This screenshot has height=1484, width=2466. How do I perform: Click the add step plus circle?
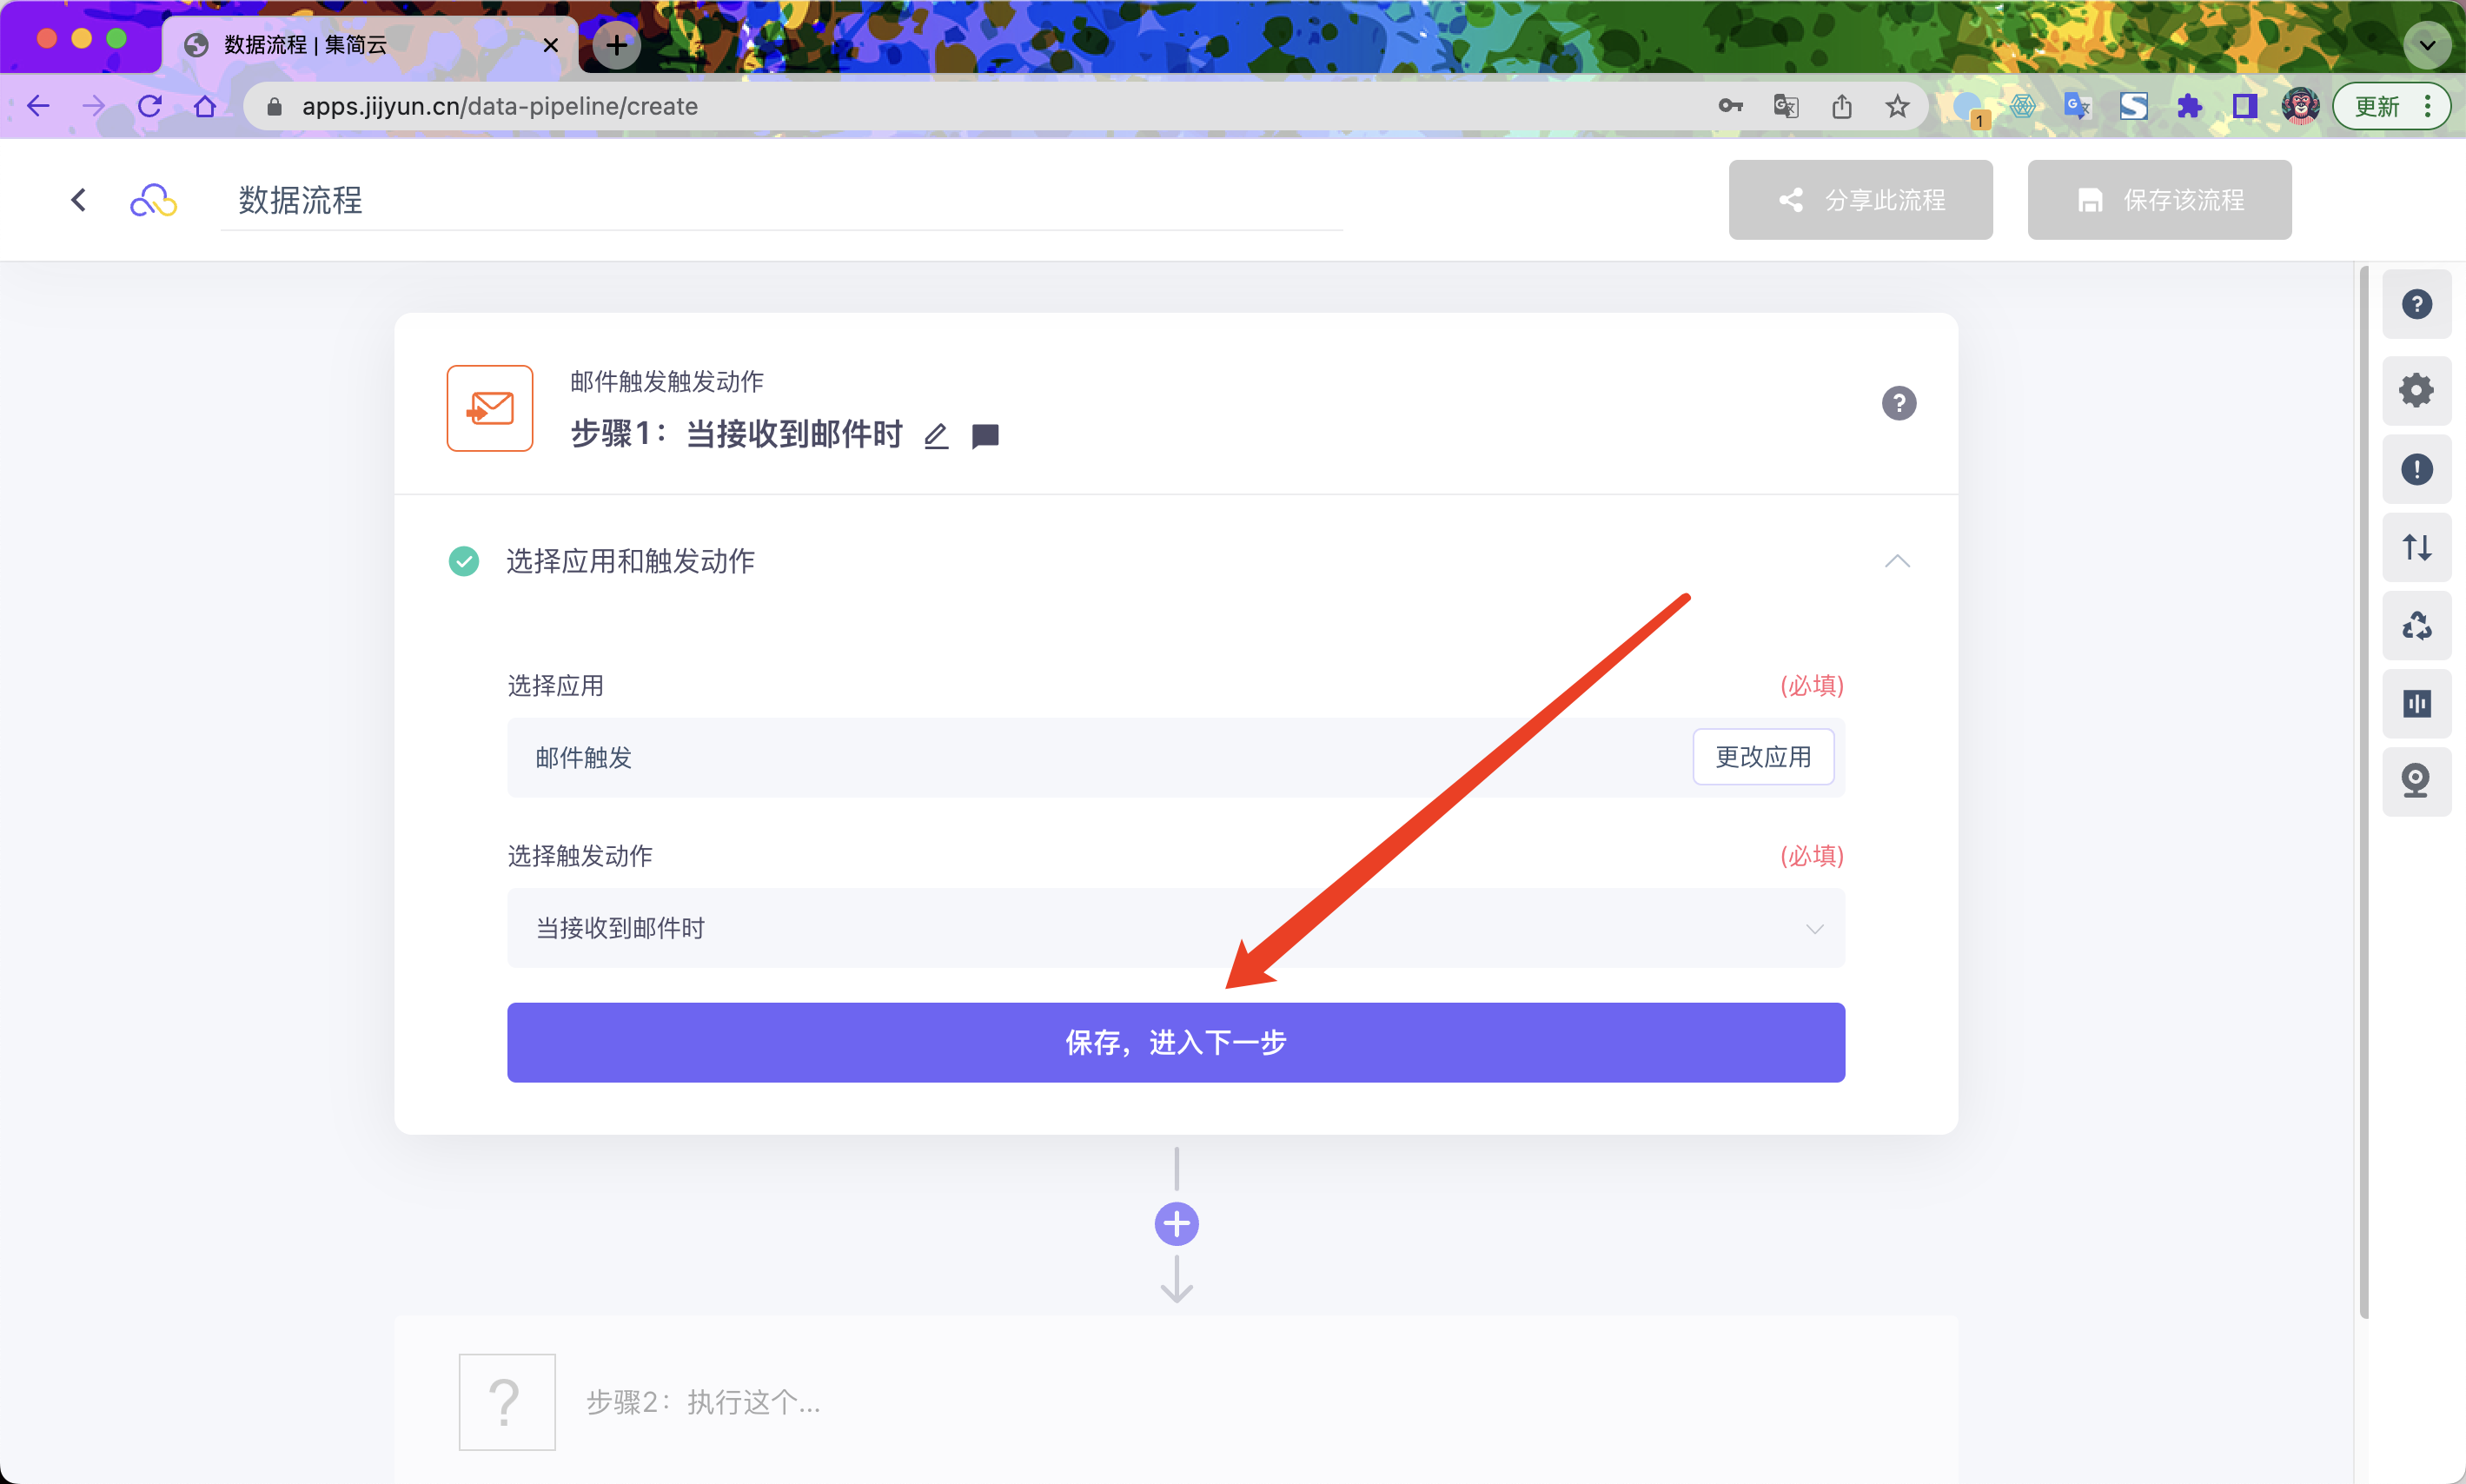click(x=1176, y=1223)
